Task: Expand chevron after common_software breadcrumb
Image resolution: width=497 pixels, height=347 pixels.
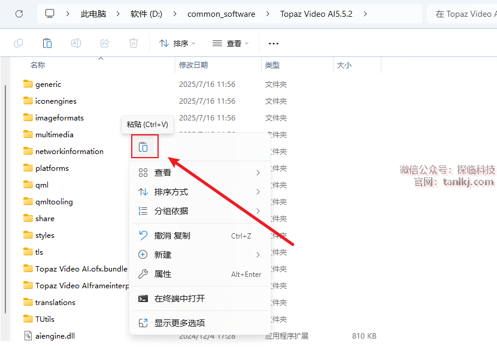Action: pos(268,14)
